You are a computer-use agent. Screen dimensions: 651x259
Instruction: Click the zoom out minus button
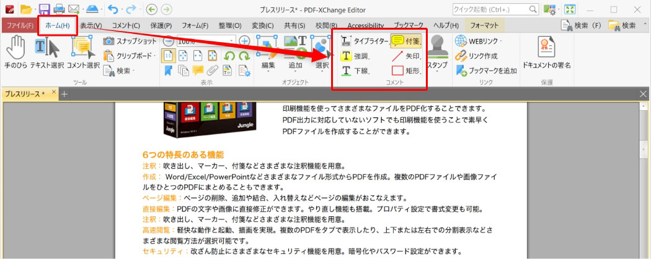(x=168, y=41)
